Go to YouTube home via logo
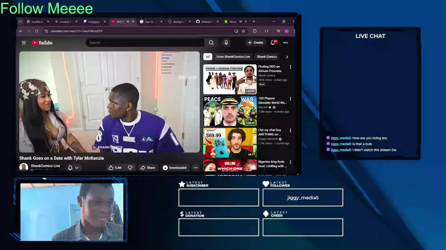This screenshot has height=250, width=446. (42, 43)
